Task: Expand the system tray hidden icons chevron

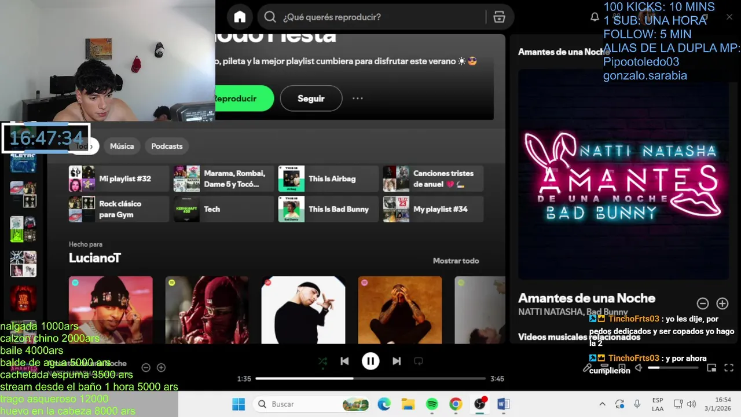Action: [x=602, y=404]
